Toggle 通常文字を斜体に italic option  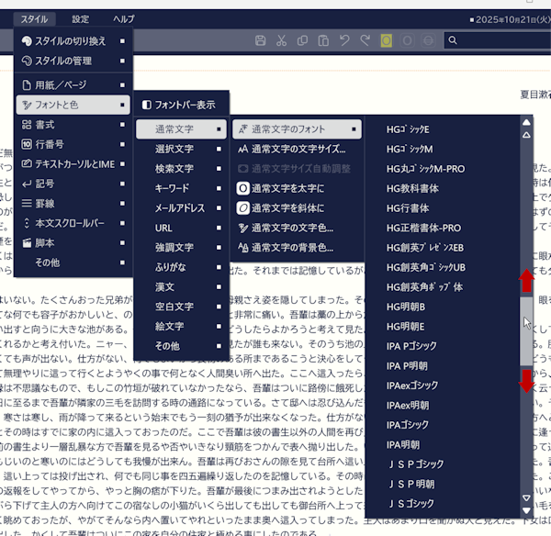click(291, 207)
